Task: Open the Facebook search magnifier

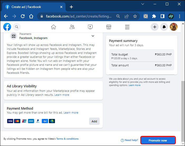Action: (17, 27)
